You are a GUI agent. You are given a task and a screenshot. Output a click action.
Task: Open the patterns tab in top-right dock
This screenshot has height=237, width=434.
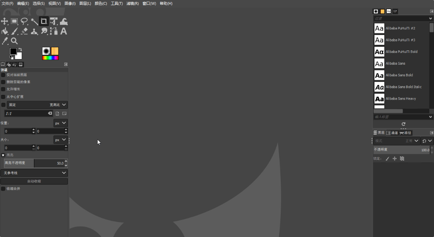click(x=382, y=12)
